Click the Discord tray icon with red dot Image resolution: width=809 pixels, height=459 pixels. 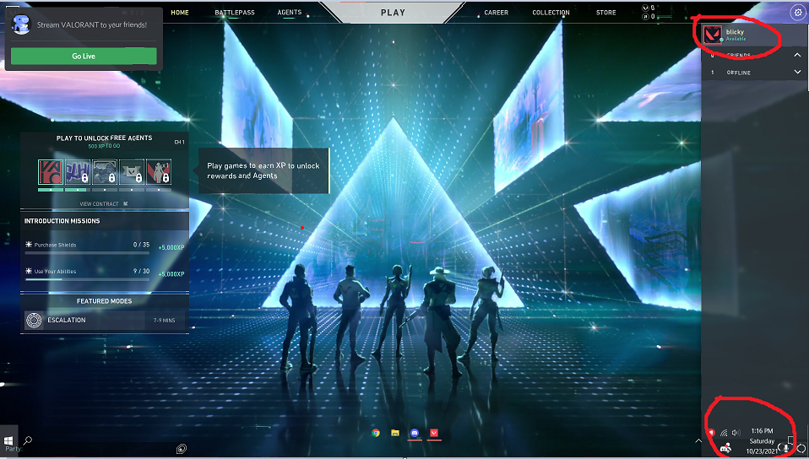point(725,448)
